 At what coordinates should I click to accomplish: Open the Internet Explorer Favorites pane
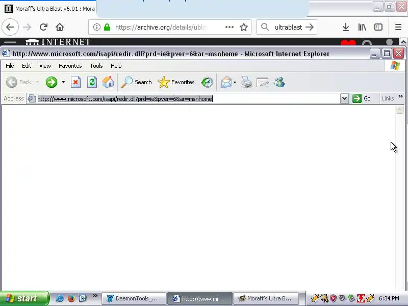[176, 82]
